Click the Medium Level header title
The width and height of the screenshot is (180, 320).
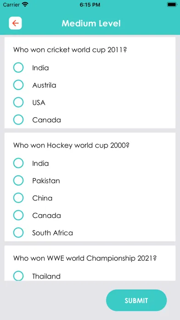pos(91,23)
